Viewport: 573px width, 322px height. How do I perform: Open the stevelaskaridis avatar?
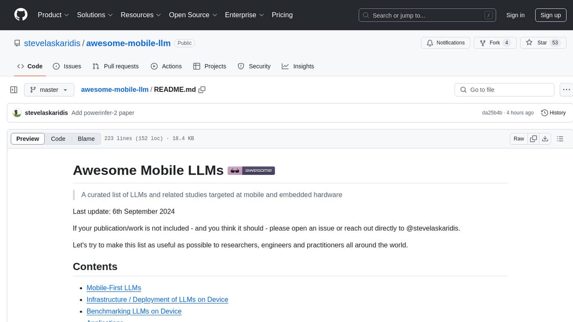point(17,113)
